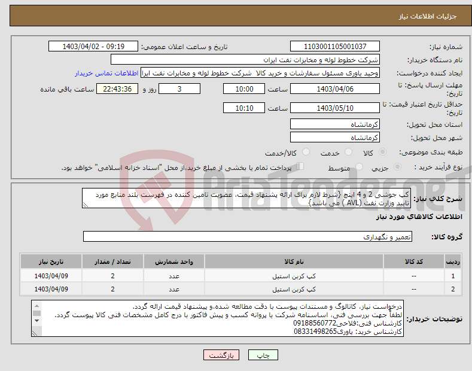Screen dimensions: 472x371
Task: Click the validity hour field 10:10
Action: coord(244,108)
